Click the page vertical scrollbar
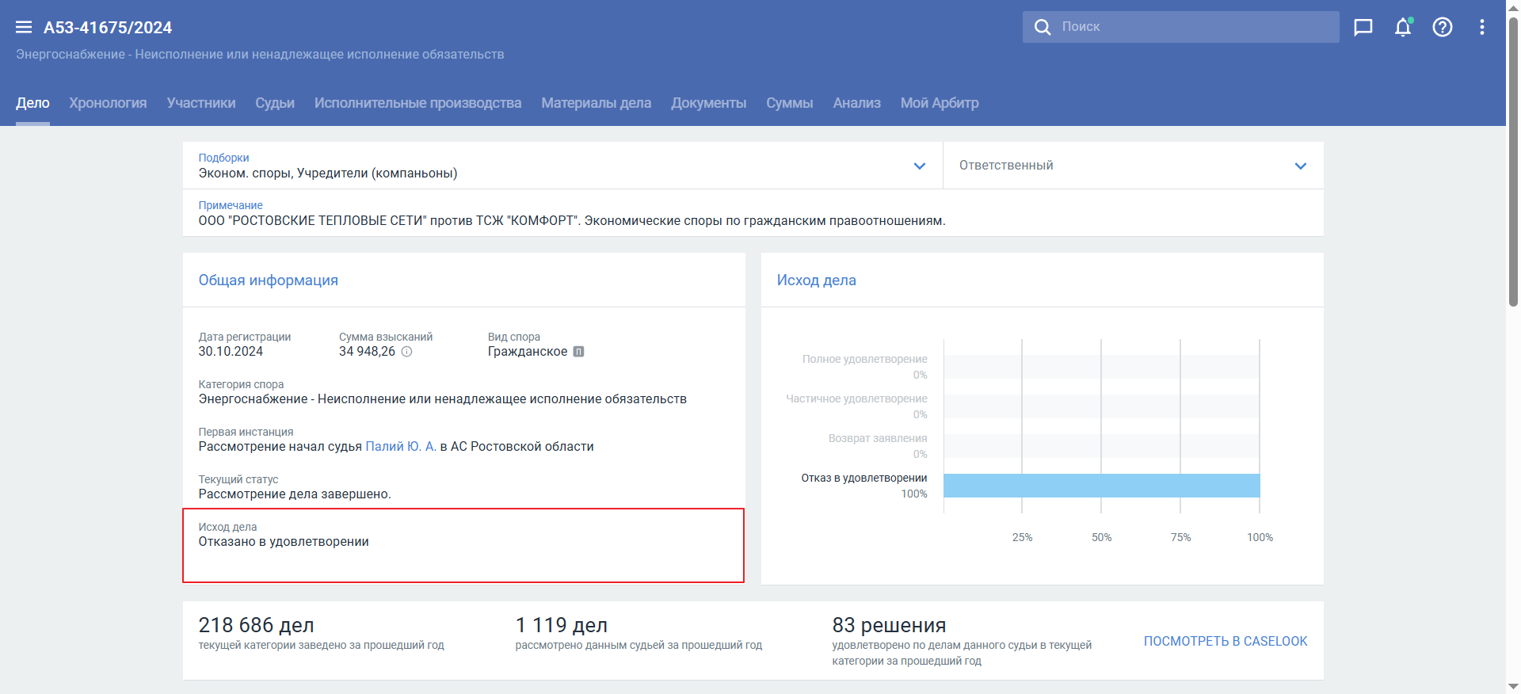 (x=1513, y=158)
